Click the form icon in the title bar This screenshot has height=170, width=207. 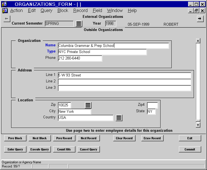click(x=4, y=4)
